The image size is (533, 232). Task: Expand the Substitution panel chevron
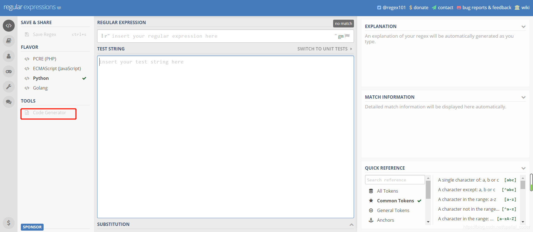coord(351,225)
